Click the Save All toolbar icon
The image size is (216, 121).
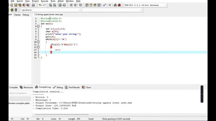[20, 5]
